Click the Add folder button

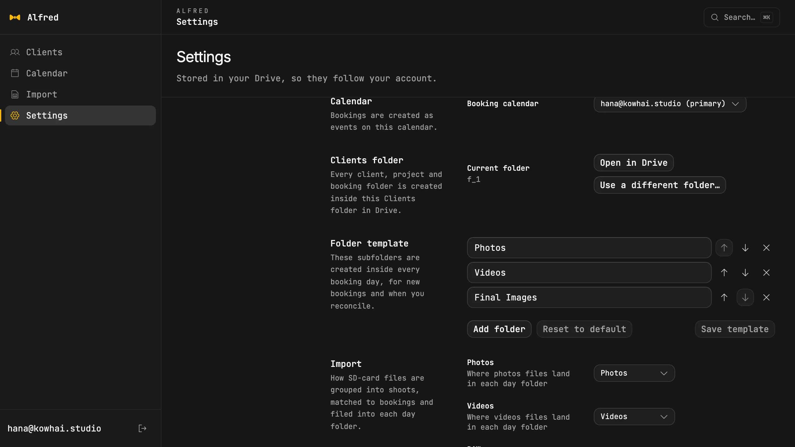[499, 329]
